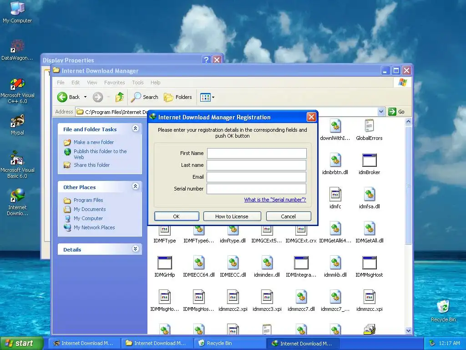Select the idmBroker application file
The height and width of the screenshot is (350, 466).
pyautogui.click(x=369, y=164)
